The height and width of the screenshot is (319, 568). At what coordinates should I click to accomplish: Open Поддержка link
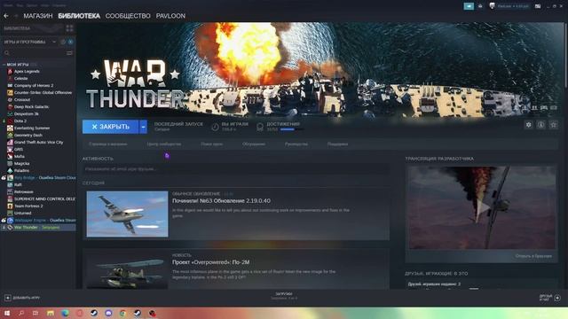pos(337,144)
